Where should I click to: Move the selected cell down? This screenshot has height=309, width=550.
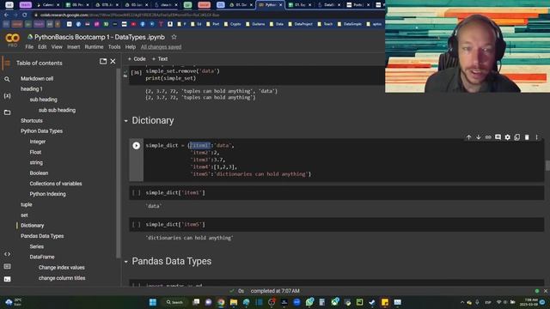(x=478, y=137)
